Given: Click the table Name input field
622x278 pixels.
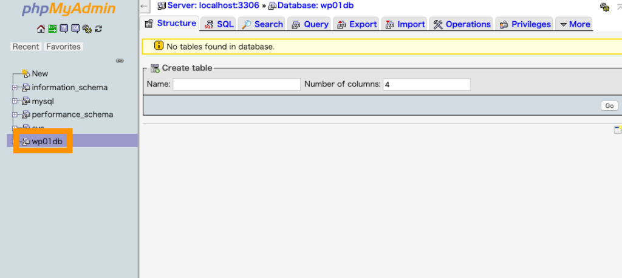Looking at the screenshot, I should coord(236,84).
